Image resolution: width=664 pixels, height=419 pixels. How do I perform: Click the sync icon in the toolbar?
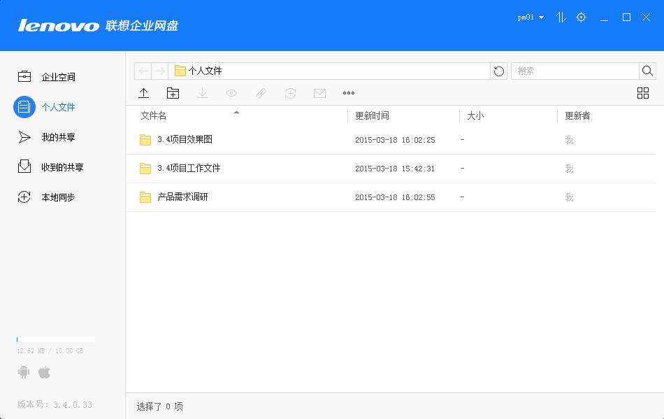point(290,92)
